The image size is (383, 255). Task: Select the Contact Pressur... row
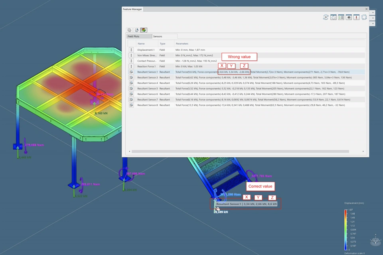[x=247, y=61]
